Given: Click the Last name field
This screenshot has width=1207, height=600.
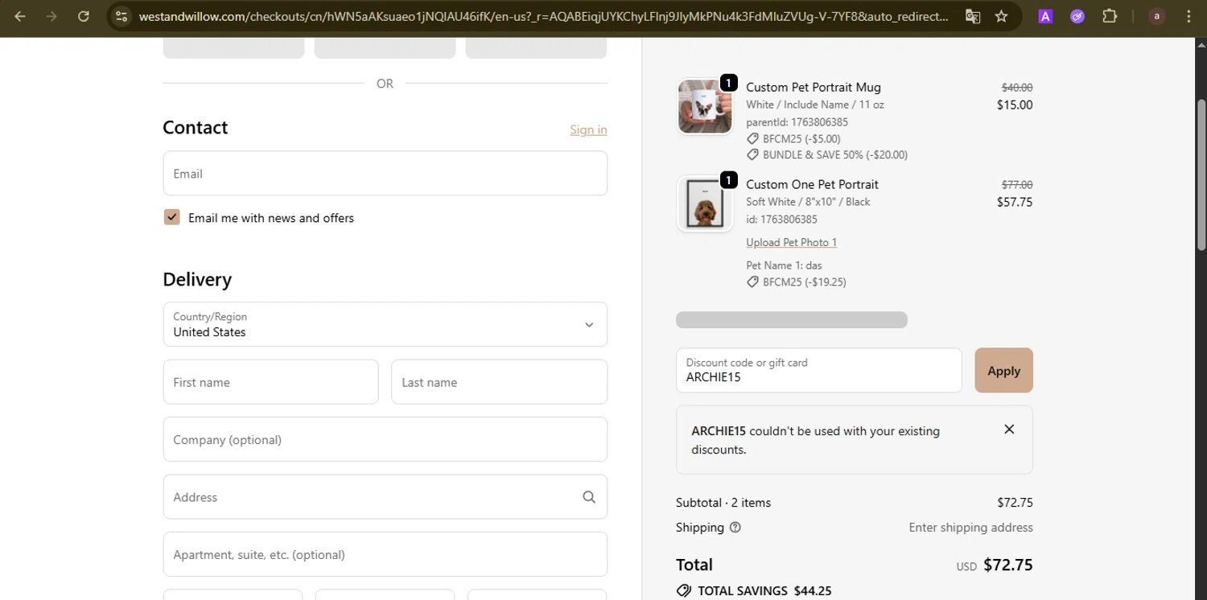Looking at the screenshot, I should (499, 382).
